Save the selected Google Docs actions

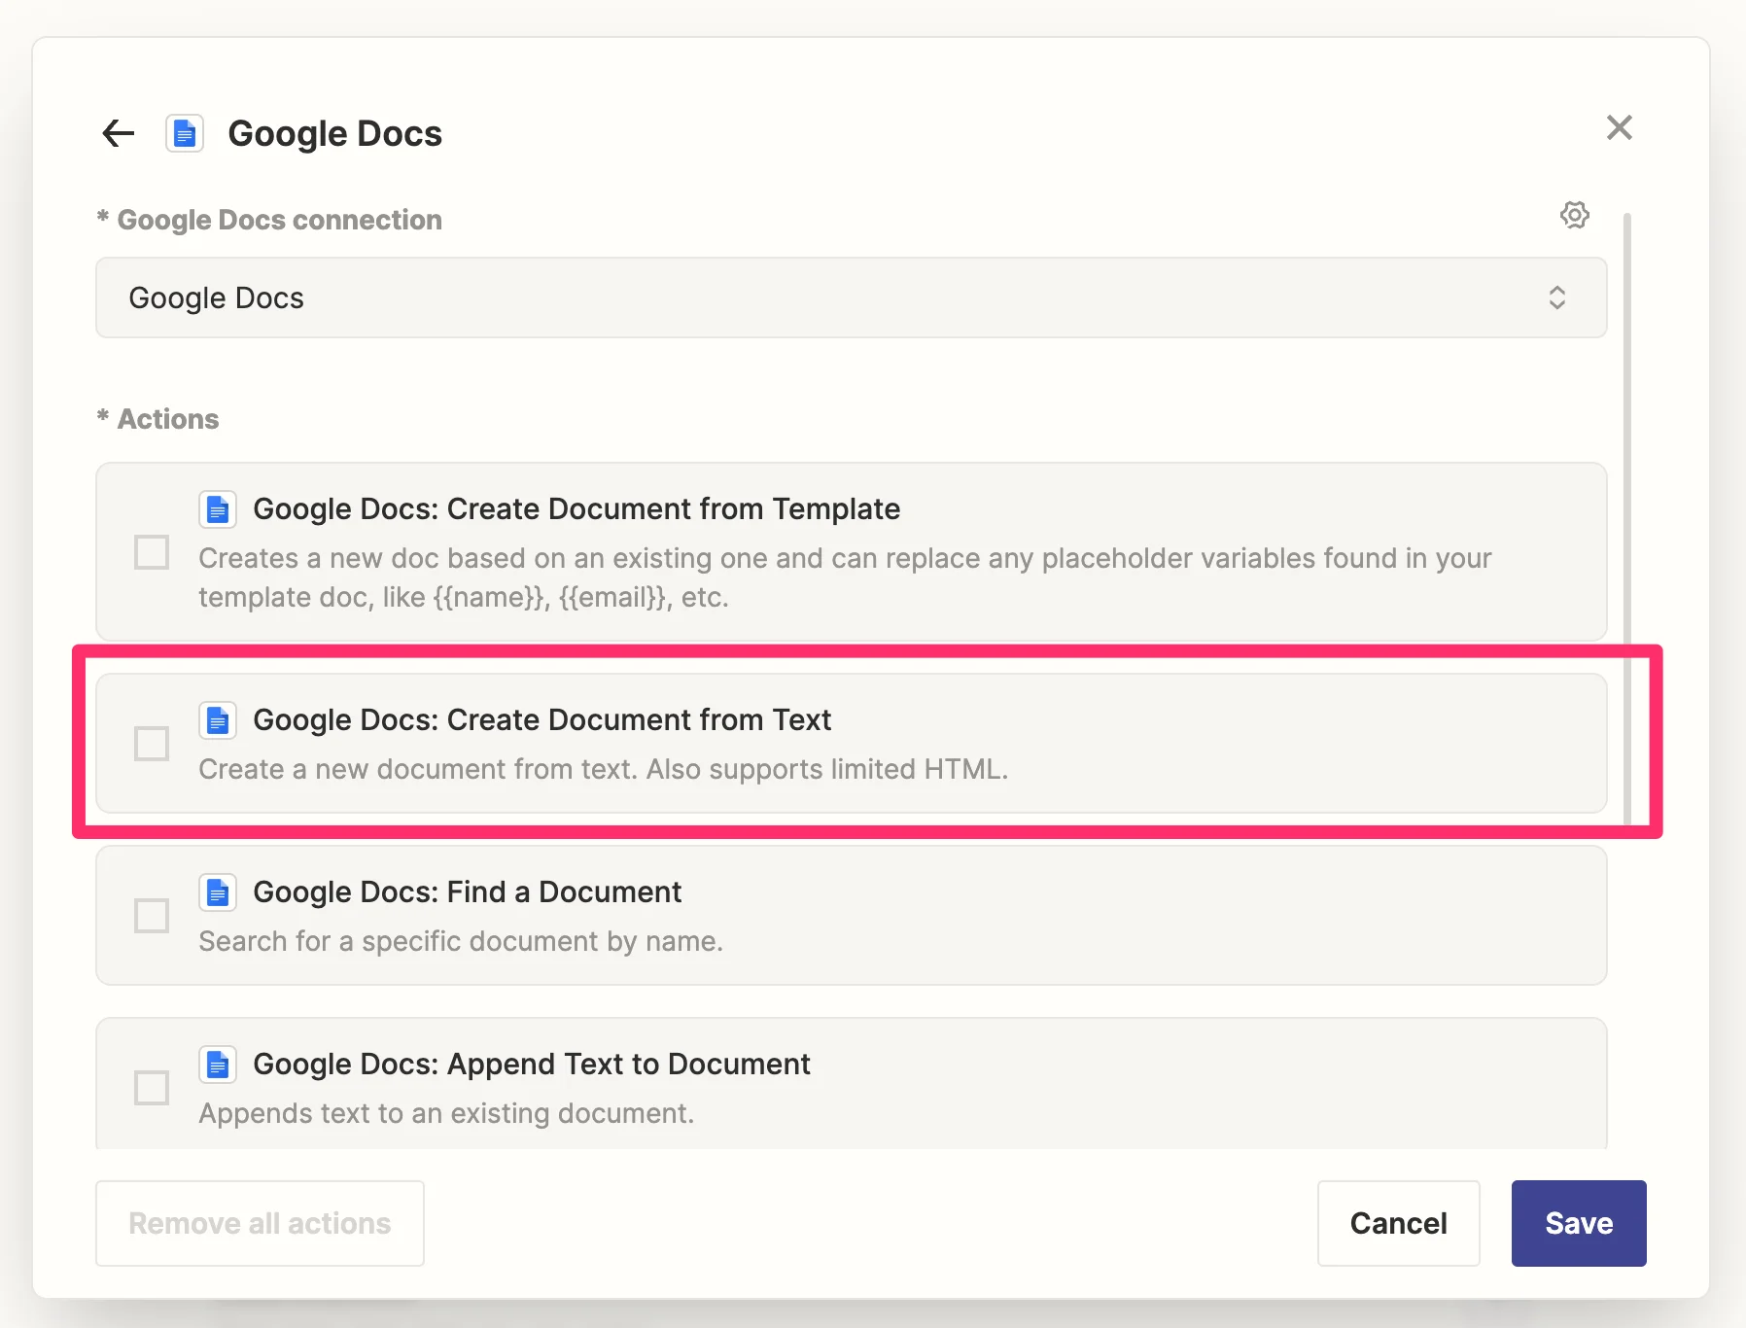tap(1579, 1223)
